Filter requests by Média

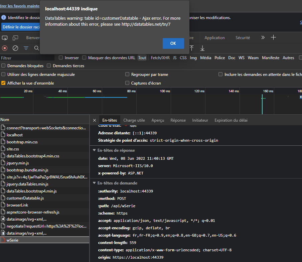coord(206,58)
